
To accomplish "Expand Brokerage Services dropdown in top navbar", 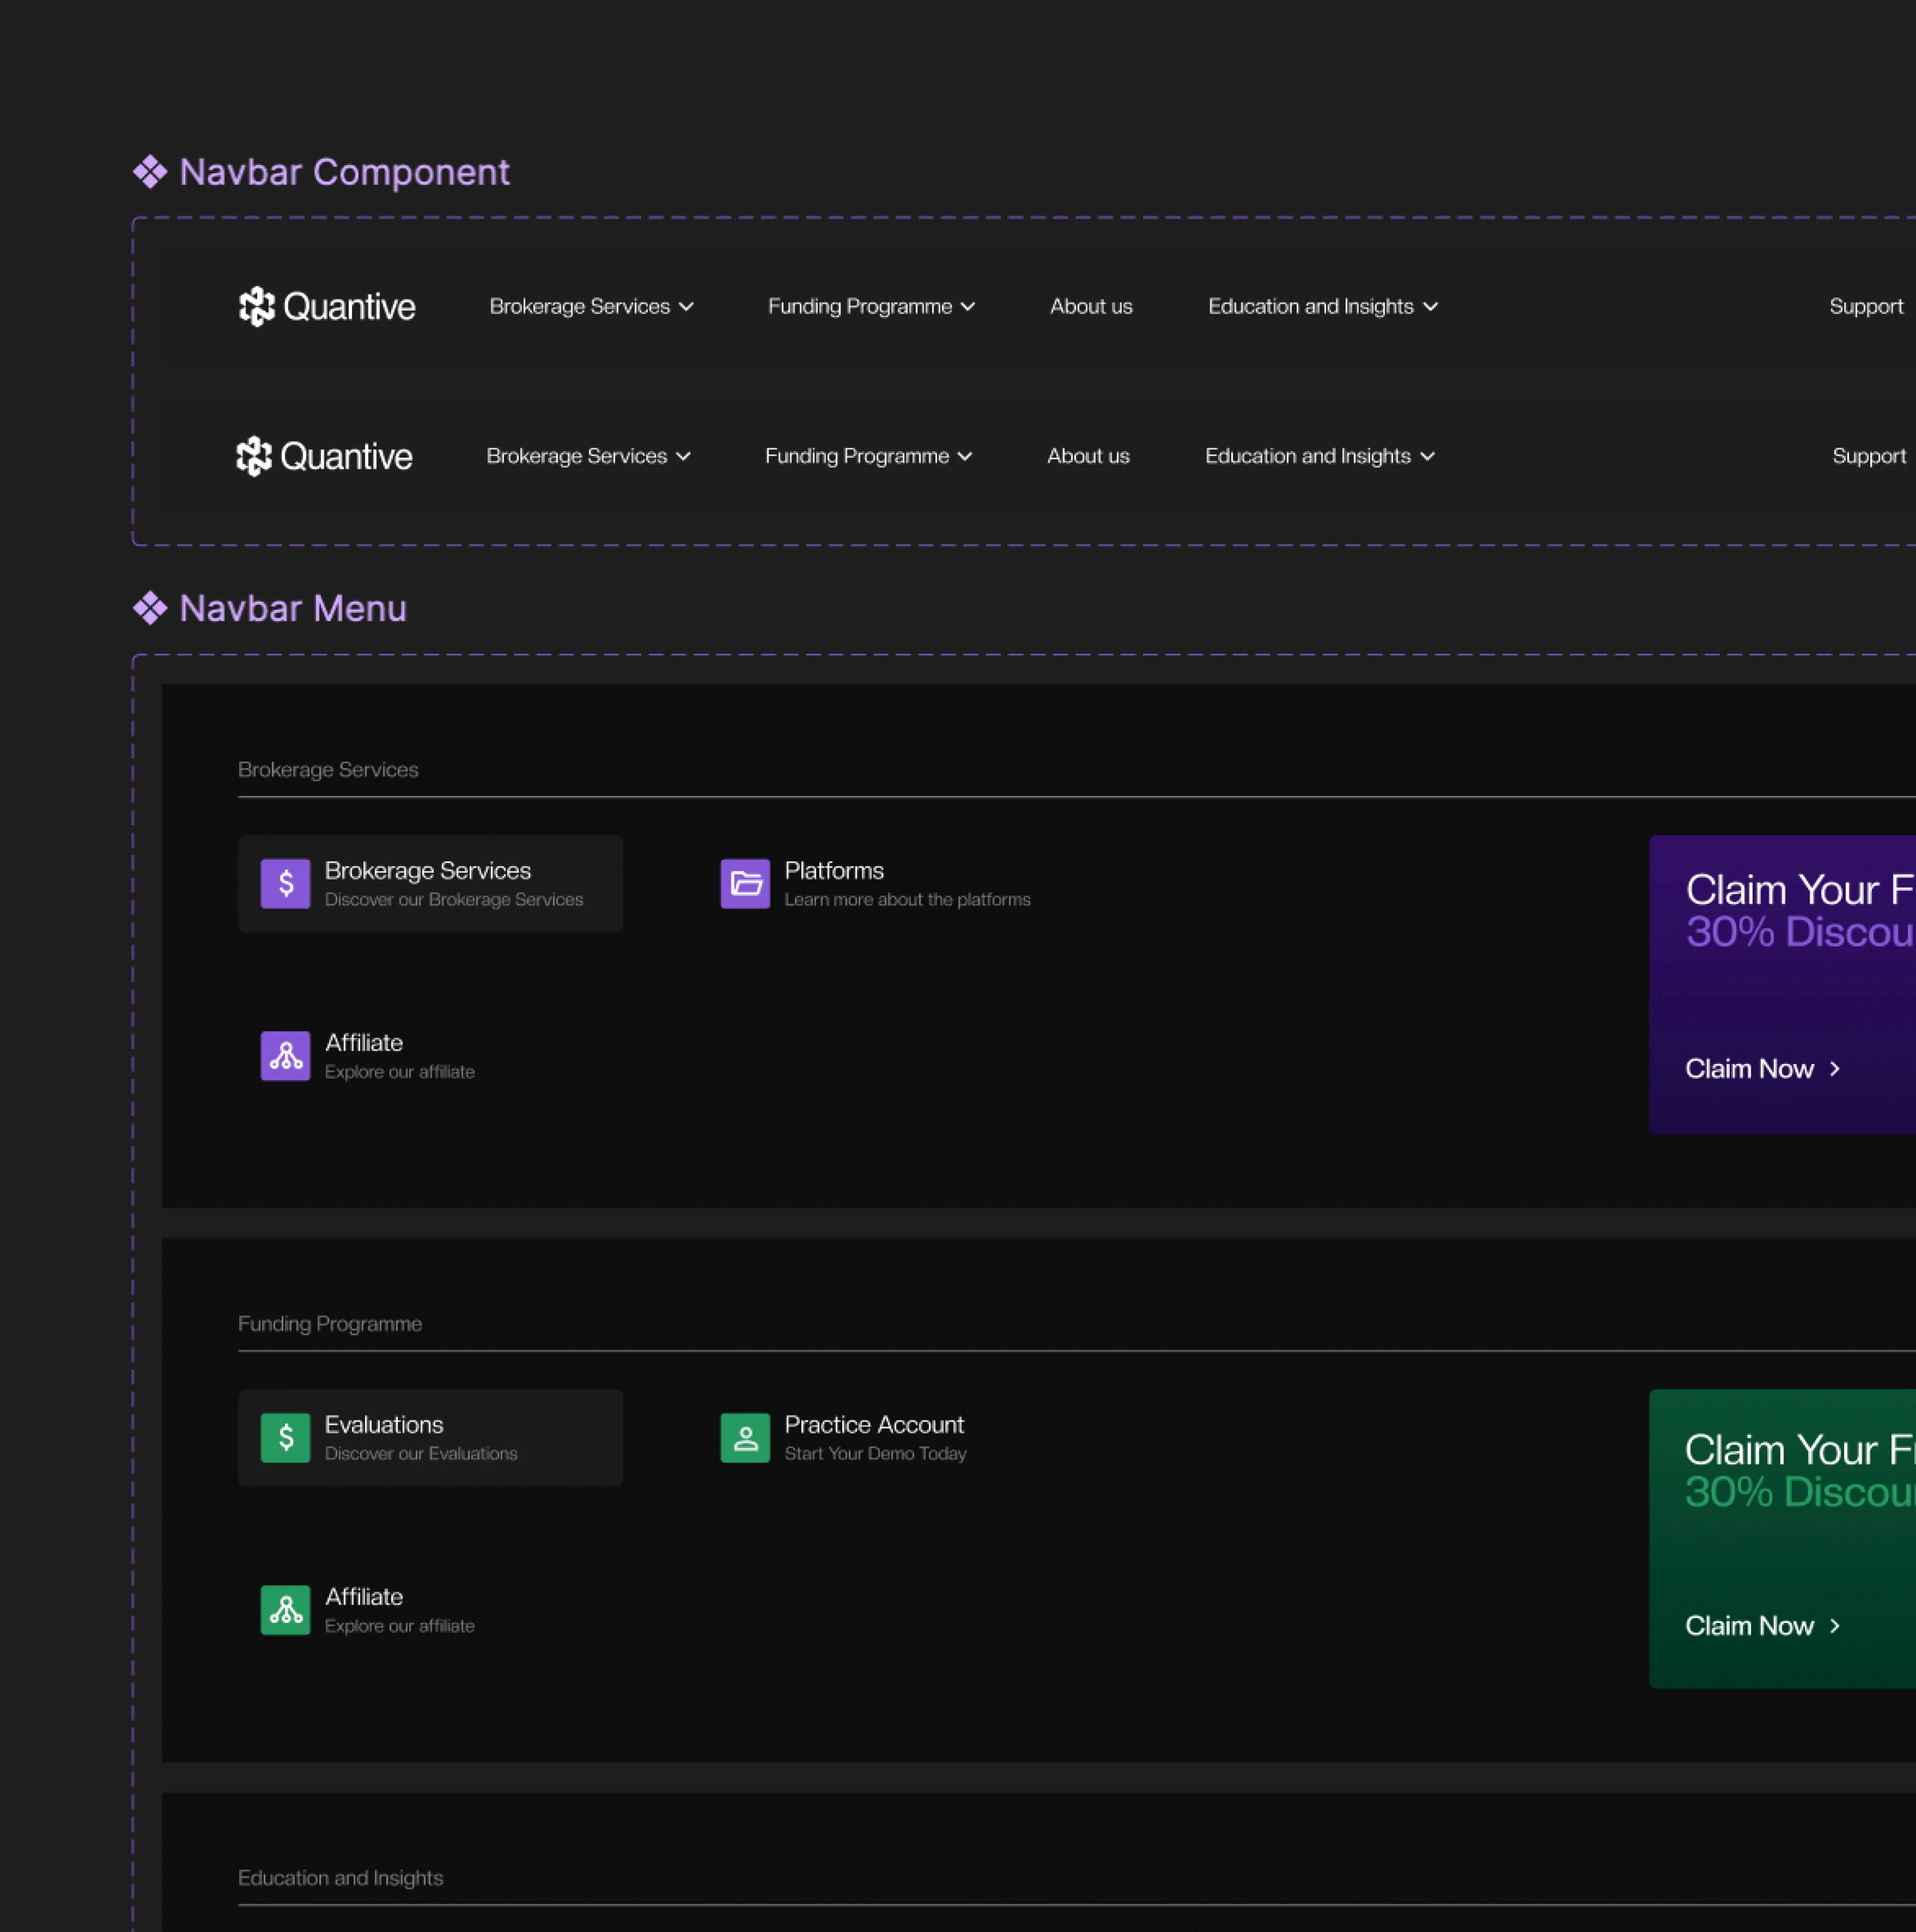I will click(x=591, y=306).
